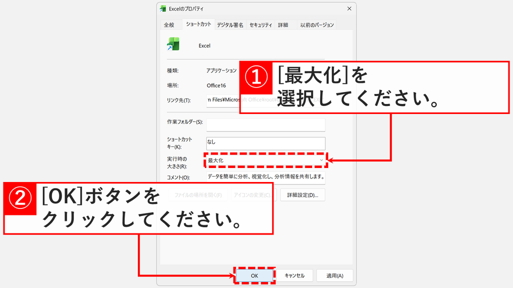The image size is (513, 288).
Task: Open the デジタル署名 tab
Action: pyautogui.click(x=230, y=25)
